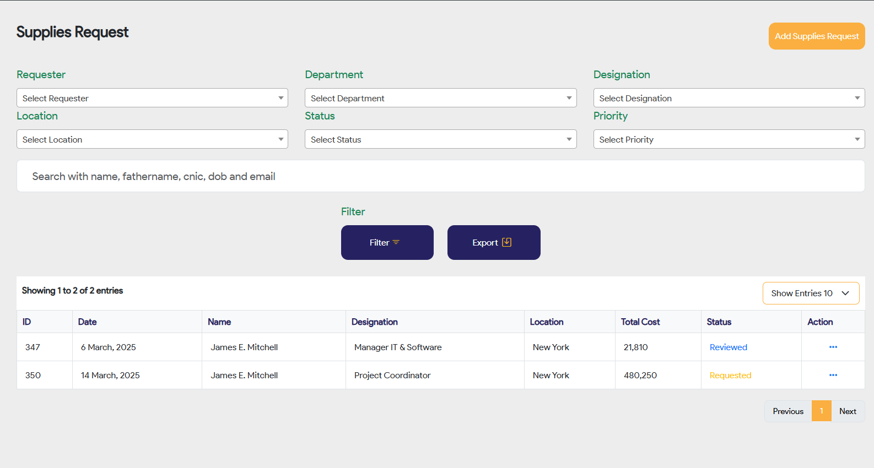Screen dimensions: 874x468
Task: Go to the Next page
Action: coord(847,411)
